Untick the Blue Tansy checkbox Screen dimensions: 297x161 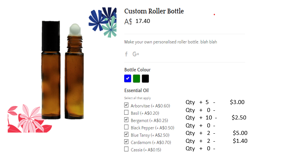tap(126, 134)
